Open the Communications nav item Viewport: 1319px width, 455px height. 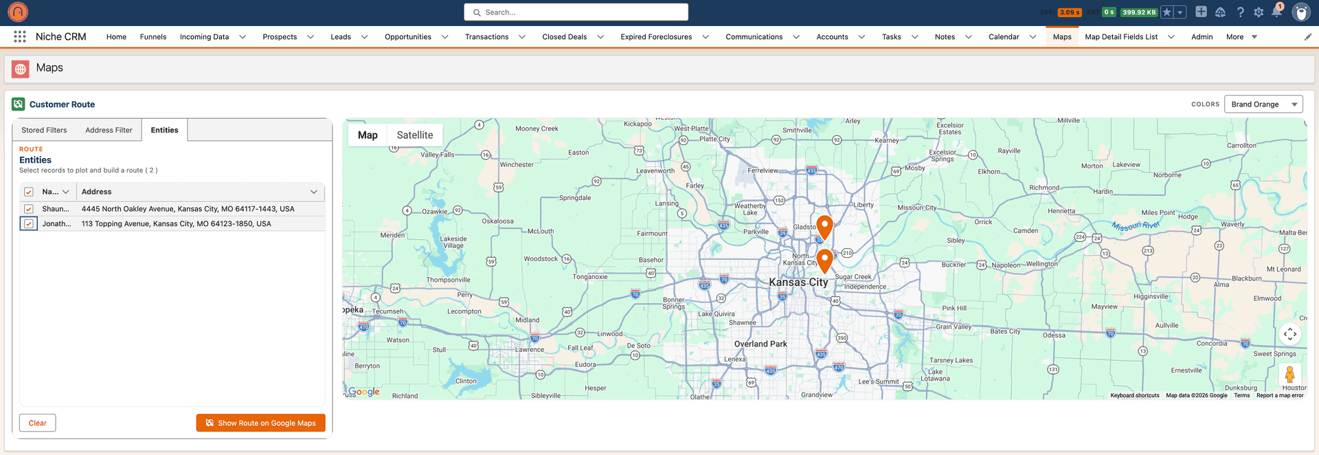pos(754,36)
